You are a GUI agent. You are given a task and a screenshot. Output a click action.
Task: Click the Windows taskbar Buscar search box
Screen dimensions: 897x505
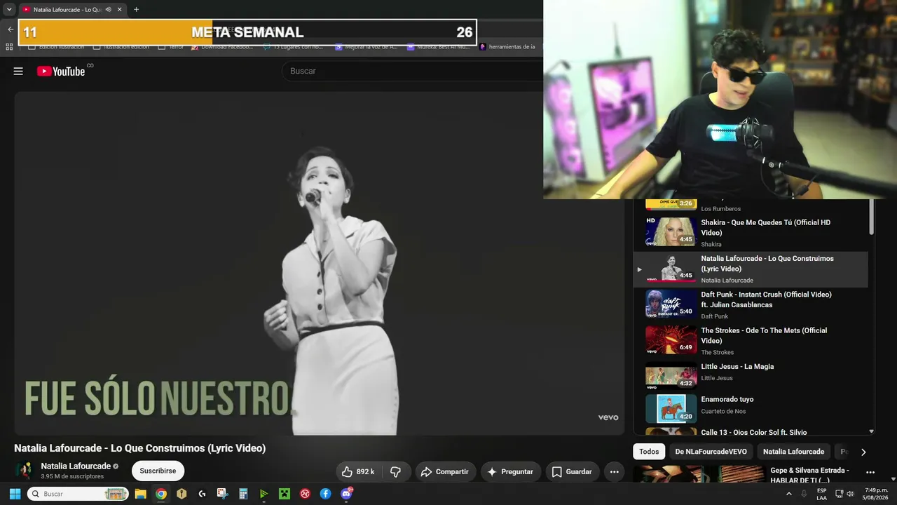(78, 494)
